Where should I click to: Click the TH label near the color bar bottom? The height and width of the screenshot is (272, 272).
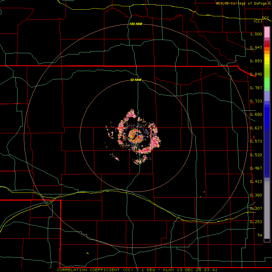pyautogui.click(x=260, y=235)
